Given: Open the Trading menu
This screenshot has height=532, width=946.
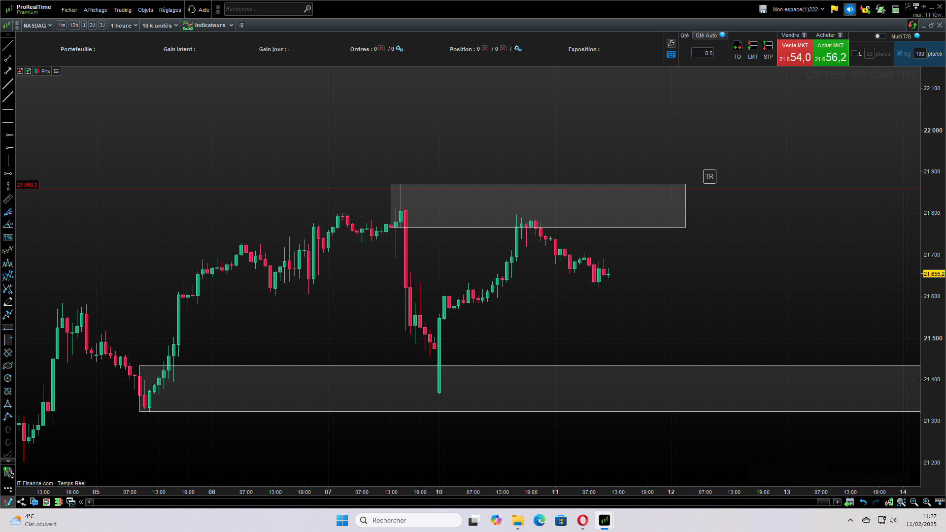Looking at the screenshot, I should 122,10.
